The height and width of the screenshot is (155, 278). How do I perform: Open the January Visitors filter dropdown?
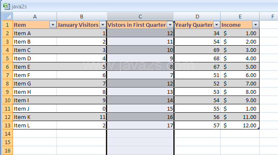[103, 25]
